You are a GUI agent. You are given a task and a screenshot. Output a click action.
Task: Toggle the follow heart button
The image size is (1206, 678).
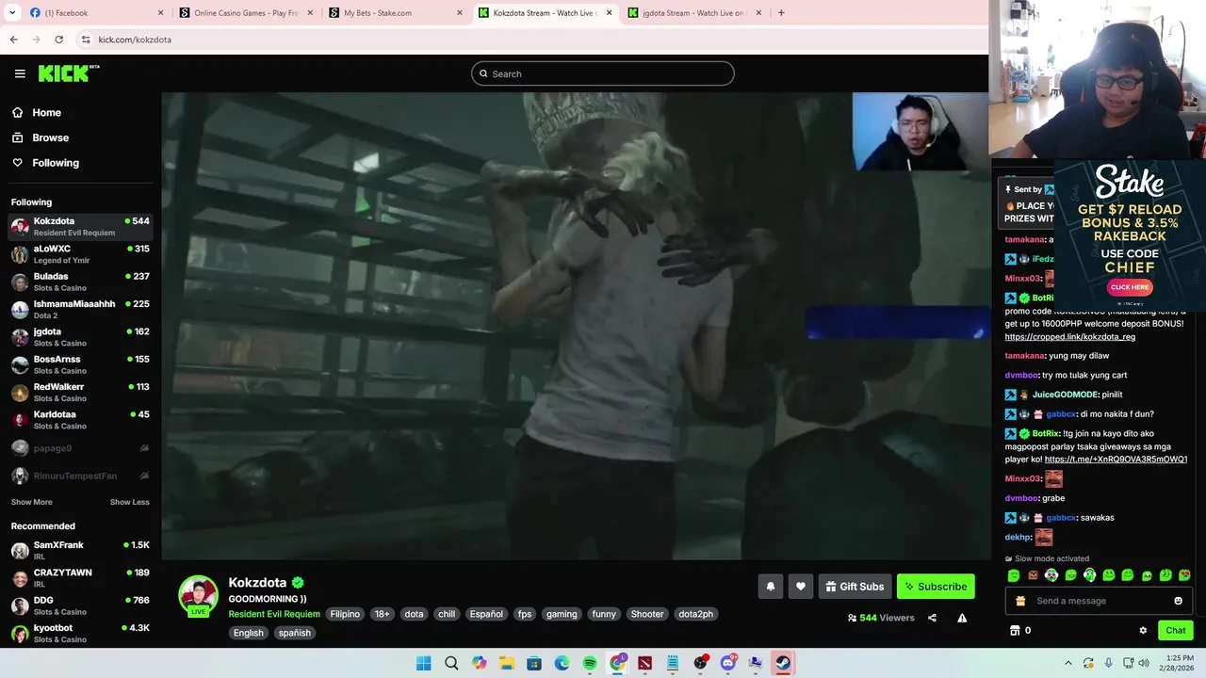tap(800, 587)
